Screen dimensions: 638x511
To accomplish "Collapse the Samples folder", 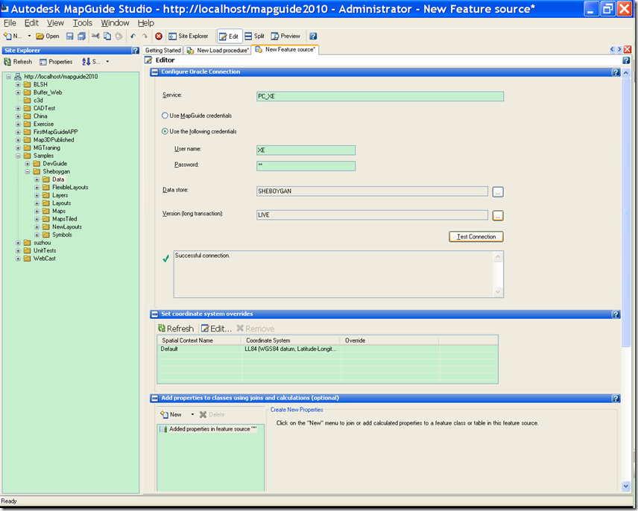I will tap(18, 156).
